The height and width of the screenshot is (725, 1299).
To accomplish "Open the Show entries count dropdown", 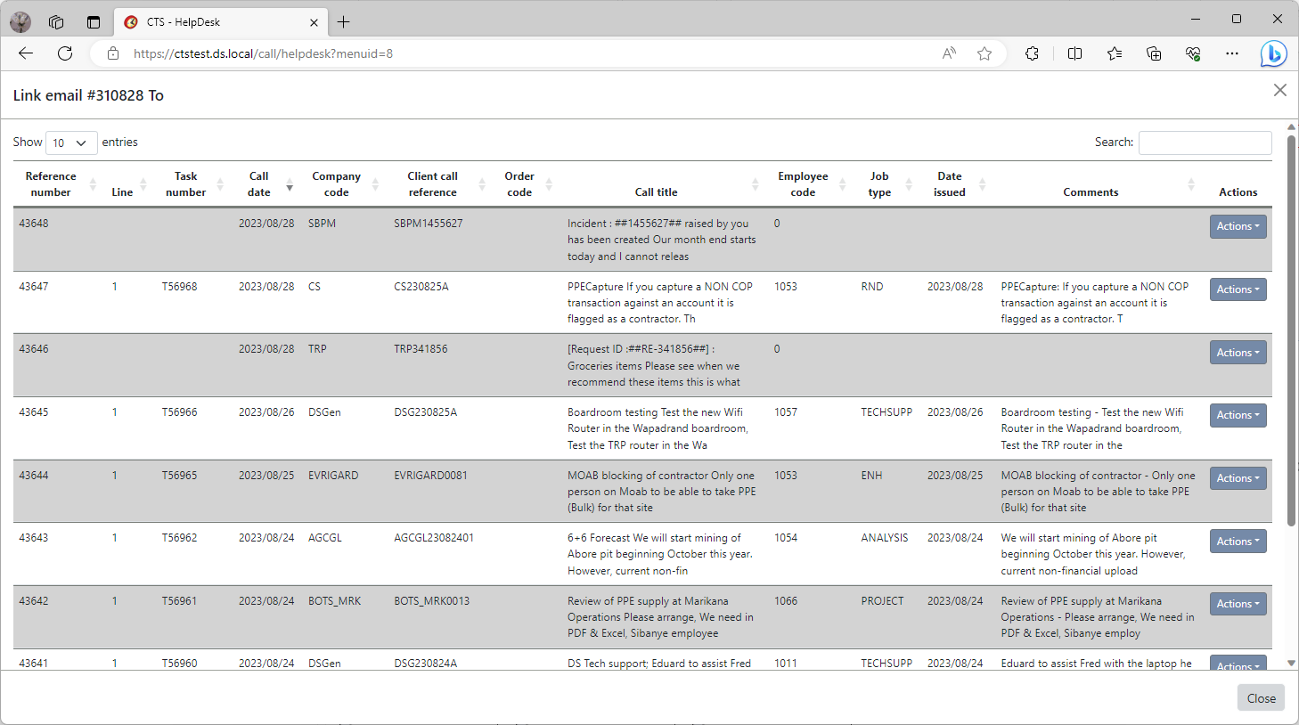I will pyautogui.click(x=71, y=143).
